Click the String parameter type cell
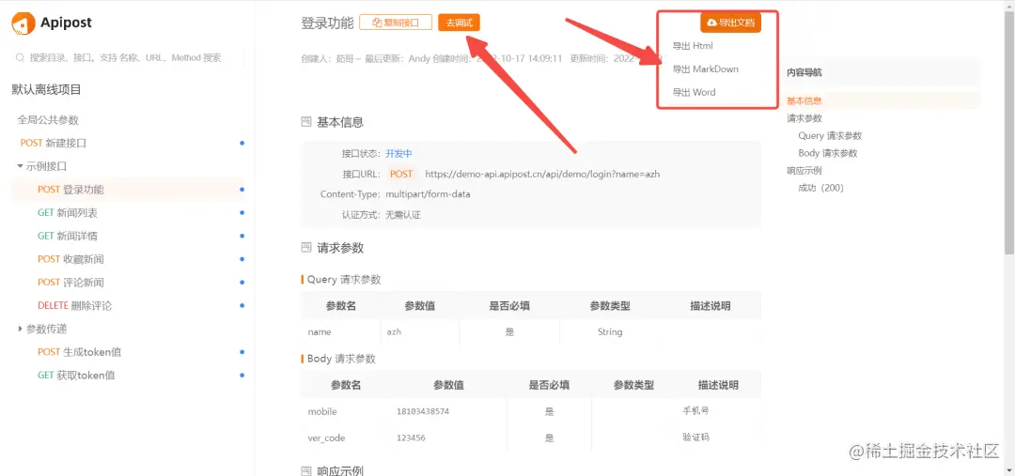The image size is (1015, 476). click(610, 331)
